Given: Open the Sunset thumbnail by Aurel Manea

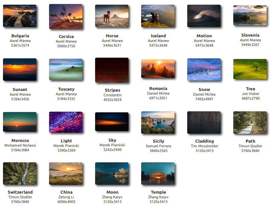Looking at the screenshot, I should pyautogui.click(x=20, y=70).
